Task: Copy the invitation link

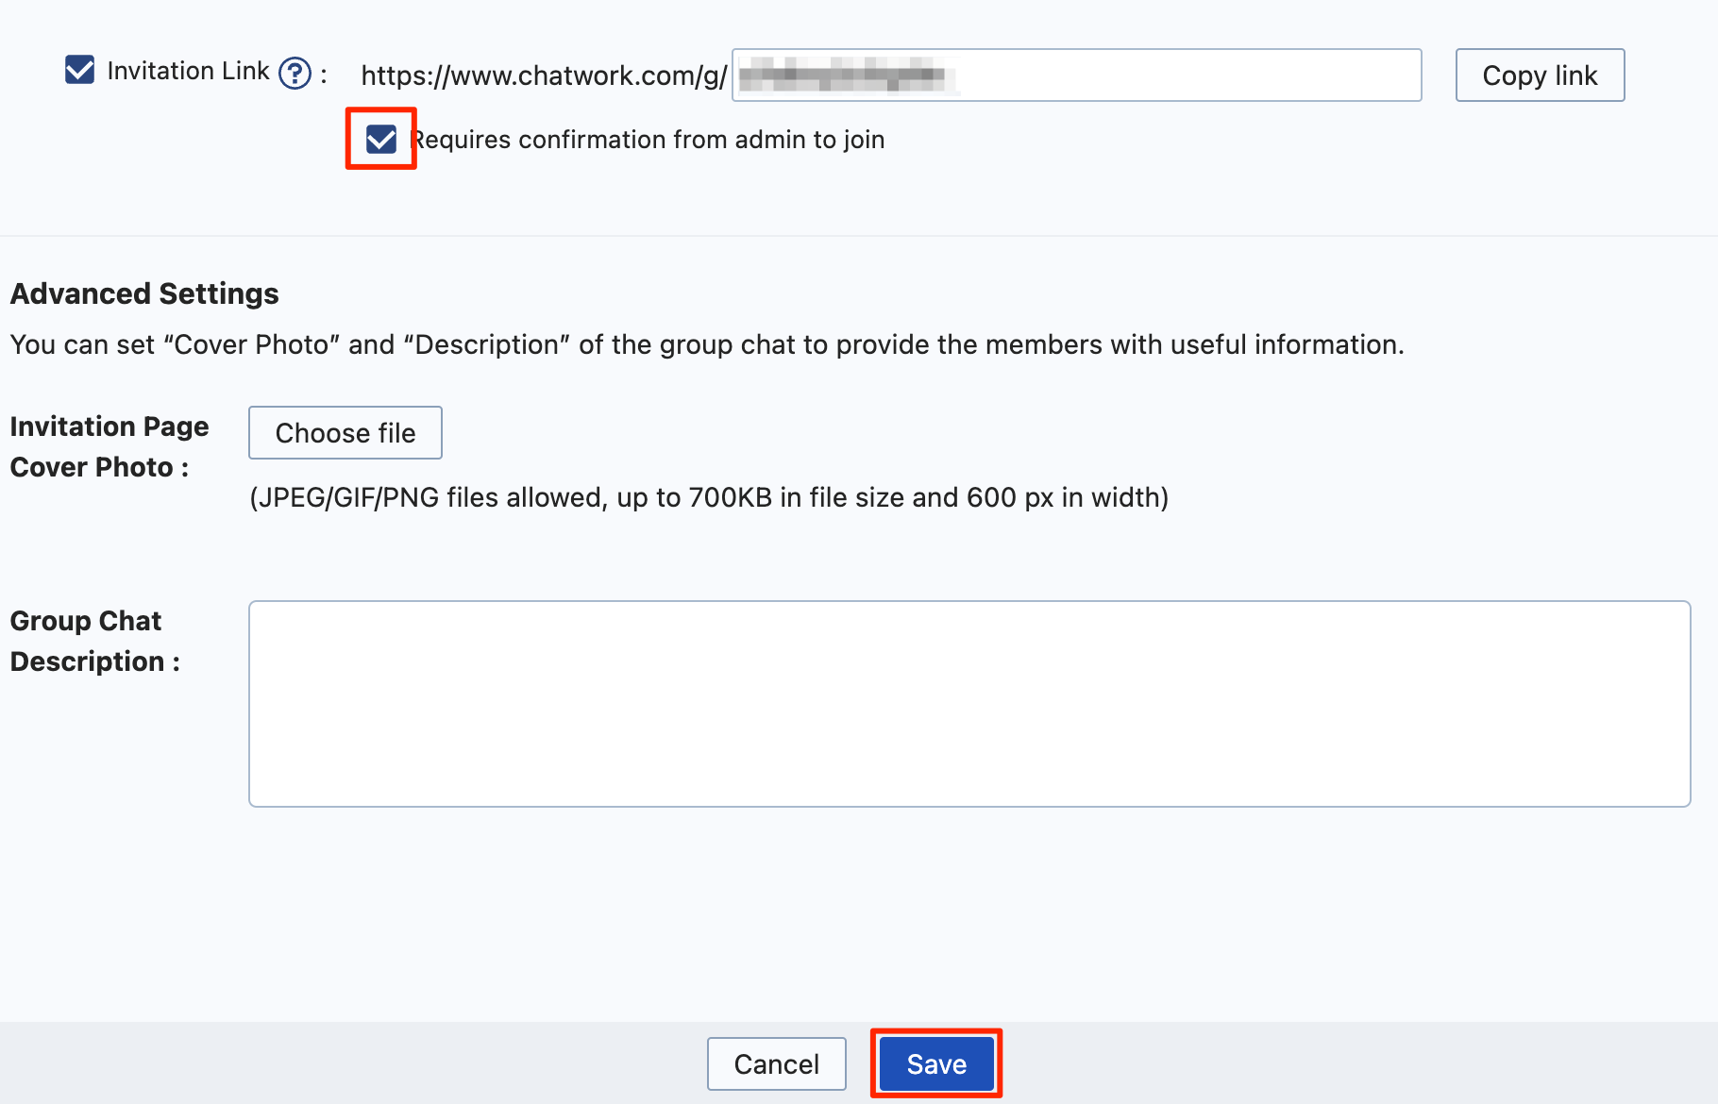Action: 1540,75
